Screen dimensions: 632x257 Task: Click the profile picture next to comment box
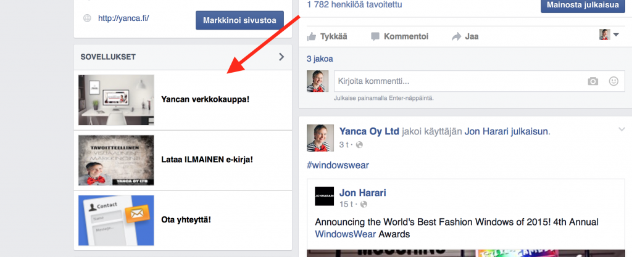pyautogui.click(x=318, y=81)
